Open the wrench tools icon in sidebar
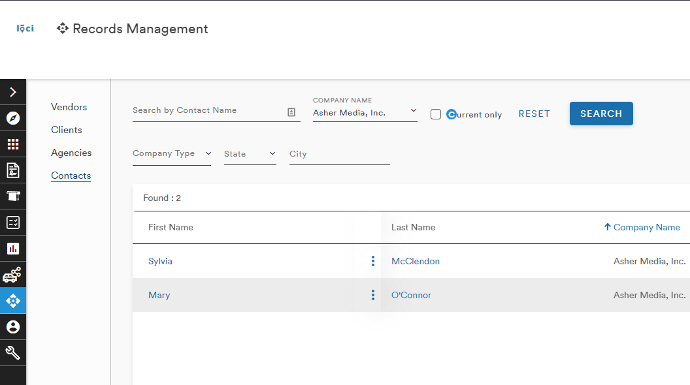The height and width of the screenshot is (385, 690). point(13,353)
